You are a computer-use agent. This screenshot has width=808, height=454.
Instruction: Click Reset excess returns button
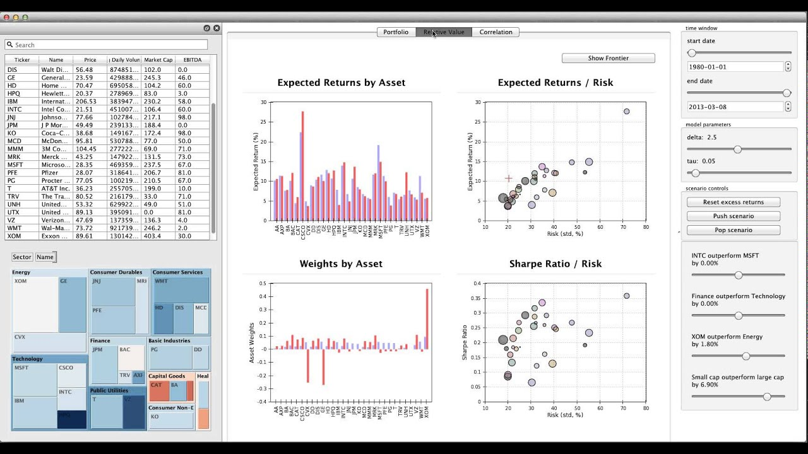[x=734, y=202]
